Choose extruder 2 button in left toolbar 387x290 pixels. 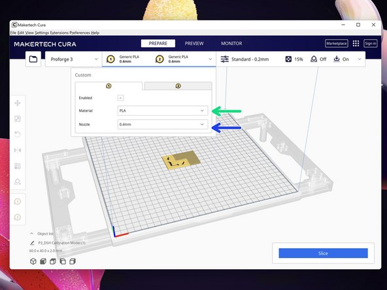(x=18, y=217)
